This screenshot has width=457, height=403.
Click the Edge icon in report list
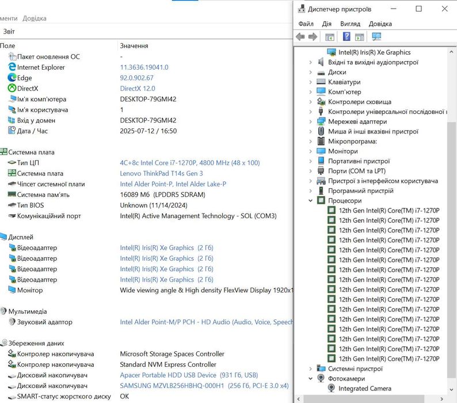[x=12, y=78]
